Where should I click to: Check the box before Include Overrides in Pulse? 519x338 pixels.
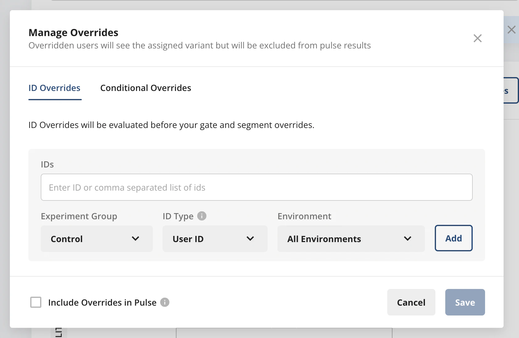tap(35, 303)
